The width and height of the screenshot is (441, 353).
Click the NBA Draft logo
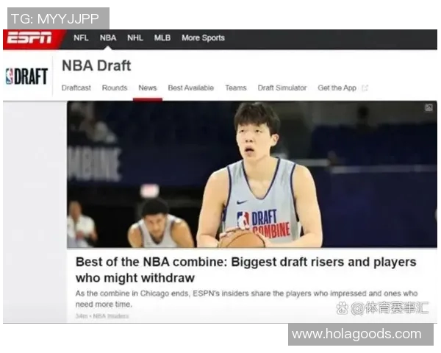pyautogui.click(x=27, y=76)
